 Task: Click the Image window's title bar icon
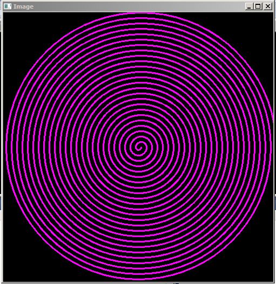coord(8,6)
